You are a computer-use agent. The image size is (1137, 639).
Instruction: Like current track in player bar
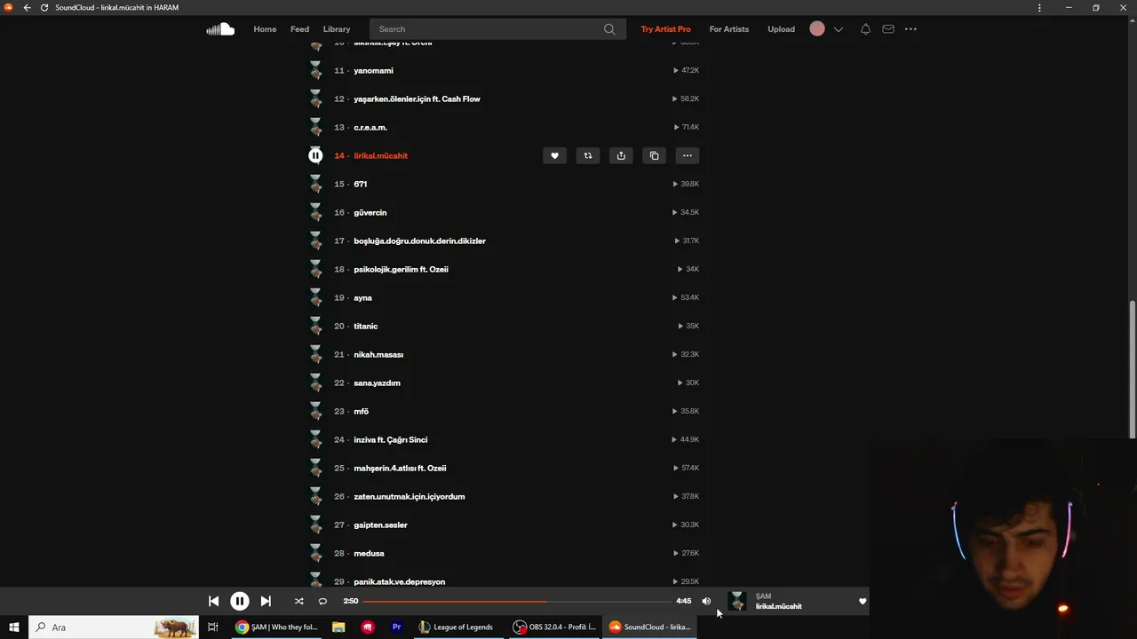tap(862, 601)
